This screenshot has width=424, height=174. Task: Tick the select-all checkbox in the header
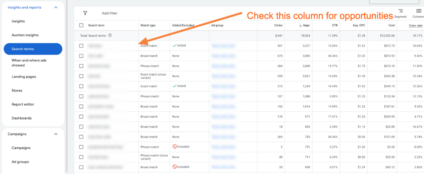click(x=82, y=25)
